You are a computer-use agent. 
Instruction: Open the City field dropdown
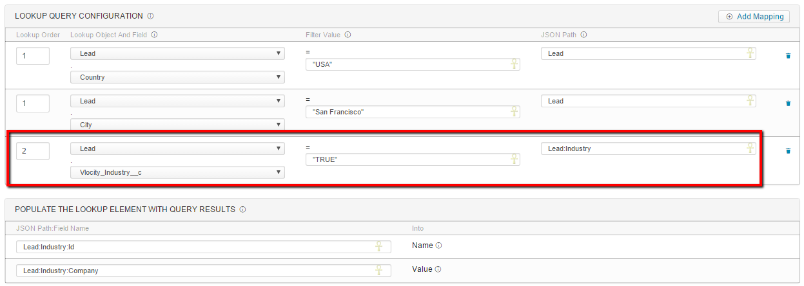177,125
